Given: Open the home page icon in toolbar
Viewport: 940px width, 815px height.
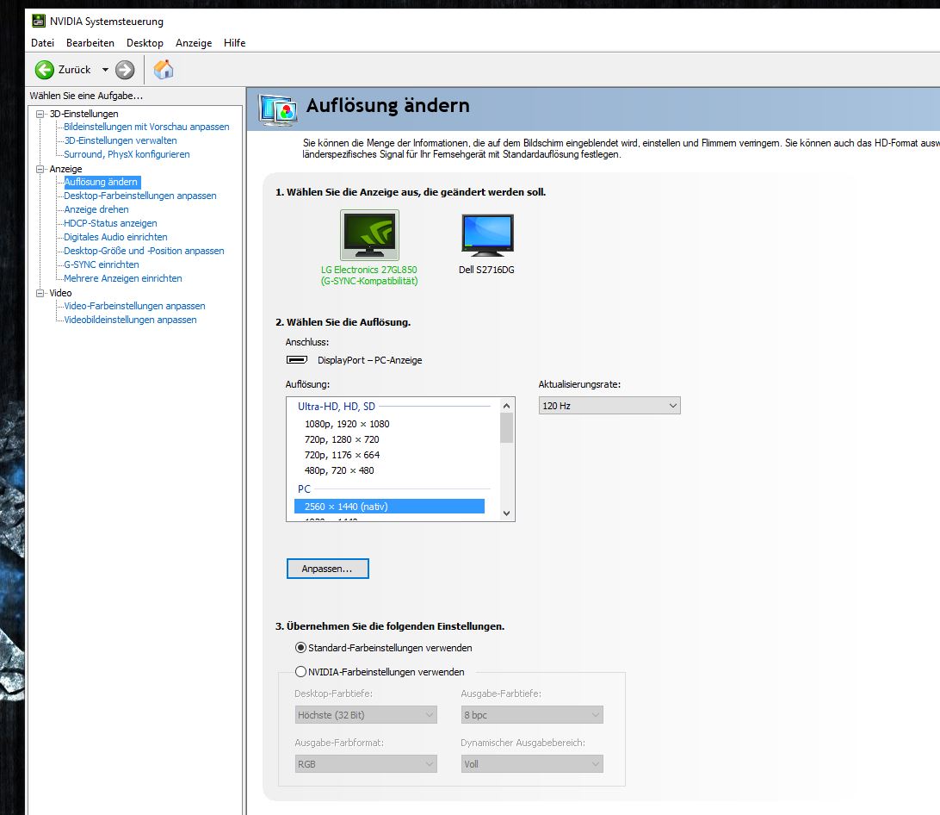Looking at the screenshot, I should (x=163, y=70).
